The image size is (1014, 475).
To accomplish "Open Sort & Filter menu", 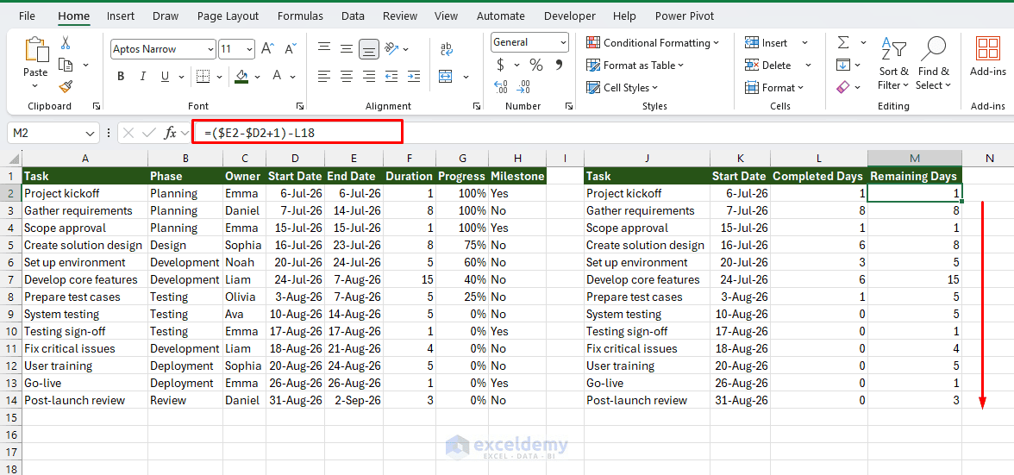I will point(893,63).
